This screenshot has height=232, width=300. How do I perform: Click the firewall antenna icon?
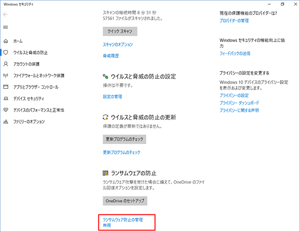click(x=6, y=75)
